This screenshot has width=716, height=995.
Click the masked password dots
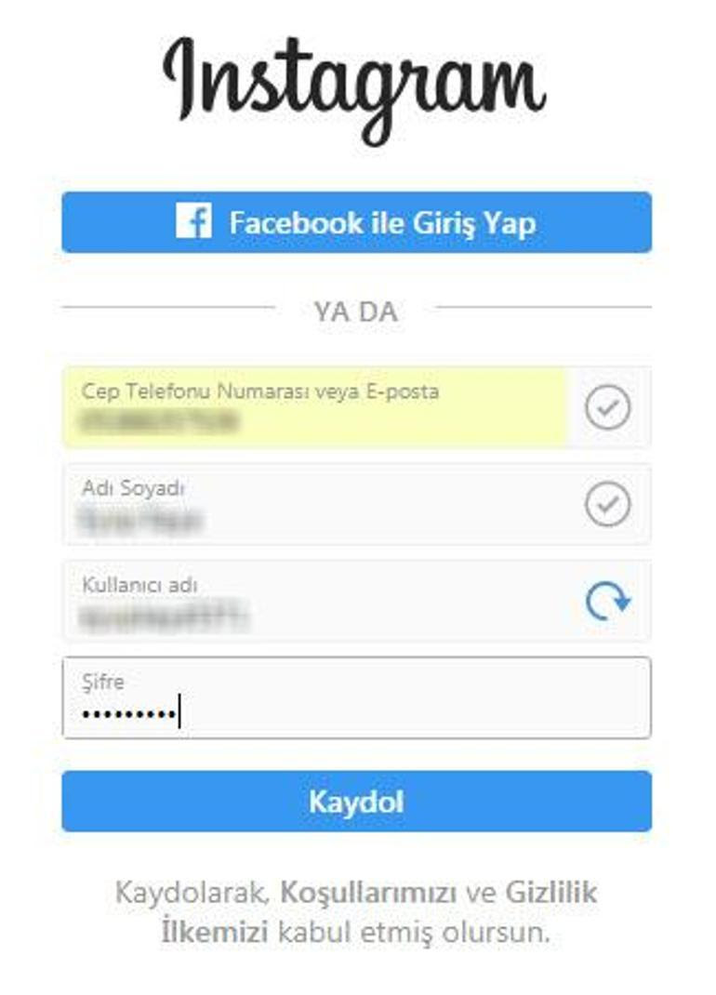129,714
